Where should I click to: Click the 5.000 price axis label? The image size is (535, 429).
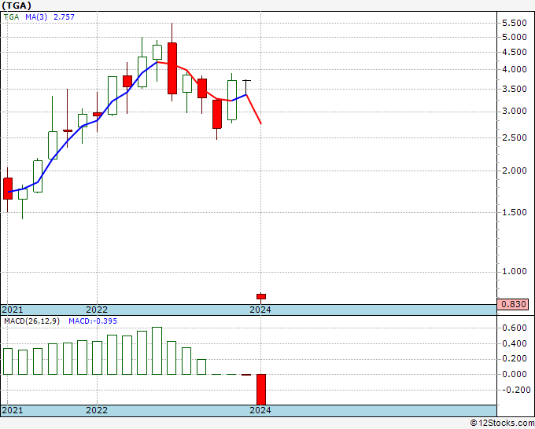tap(515, 37)
